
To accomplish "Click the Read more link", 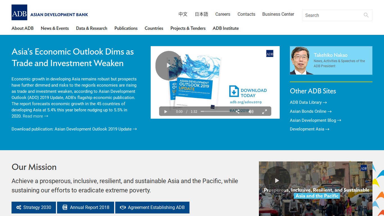I will [35, 116].
